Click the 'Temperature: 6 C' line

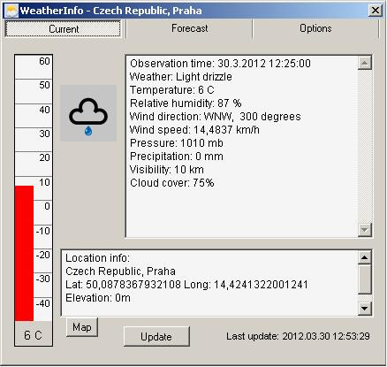[x=172, y=90]
